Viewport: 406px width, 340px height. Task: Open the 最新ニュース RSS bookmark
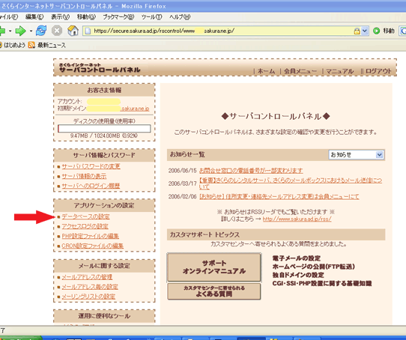[x=47, y=45]
